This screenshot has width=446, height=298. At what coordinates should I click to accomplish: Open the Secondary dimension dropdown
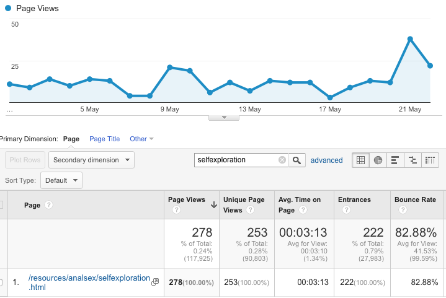91,160
